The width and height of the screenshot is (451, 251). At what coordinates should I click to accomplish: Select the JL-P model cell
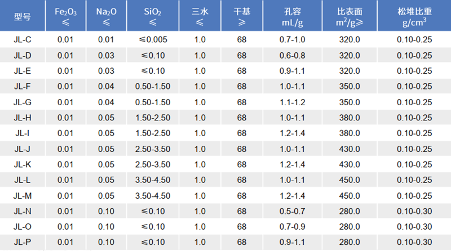[22, 242]
